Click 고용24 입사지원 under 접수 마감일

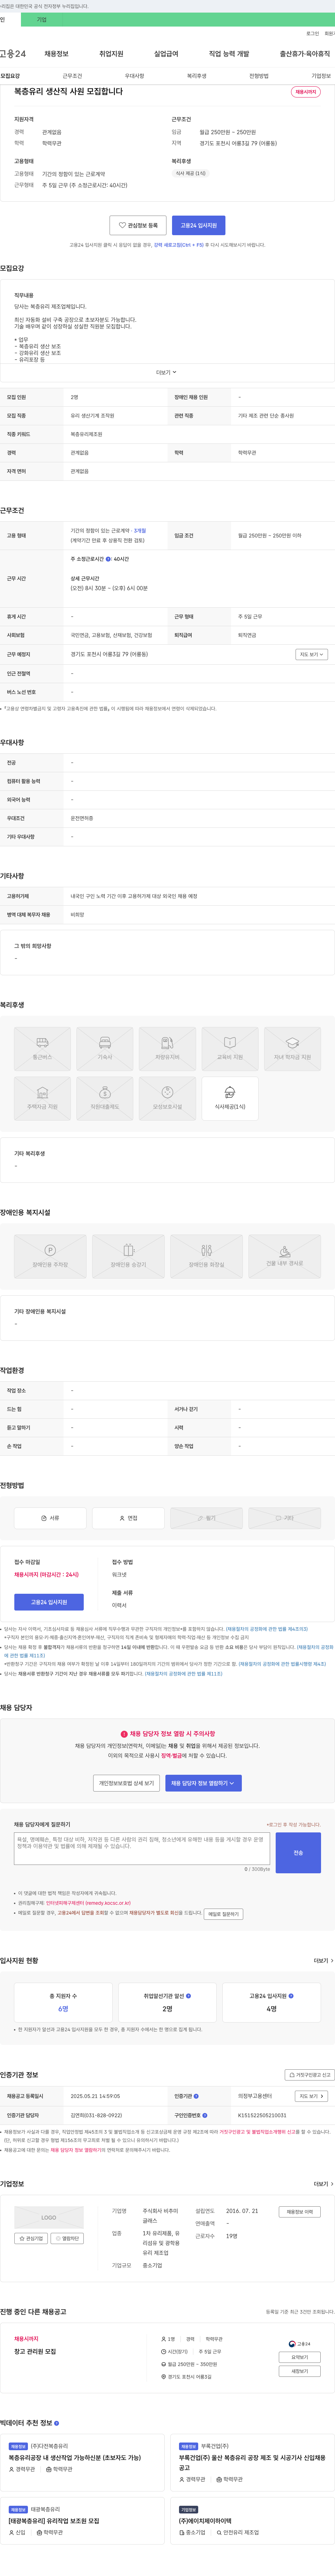pos(49,1602)
